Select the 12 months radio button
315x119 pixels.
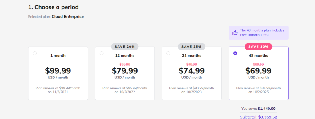(x=102, y=54)
